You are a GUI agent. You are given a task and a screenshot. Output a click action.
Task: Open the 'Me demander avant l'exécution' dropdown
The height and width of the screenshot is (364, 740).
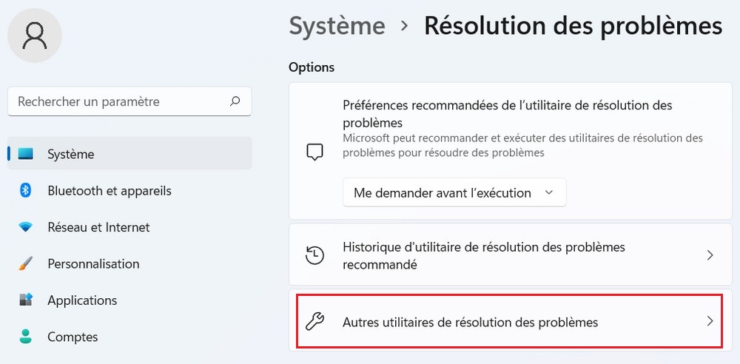[454, 192]
